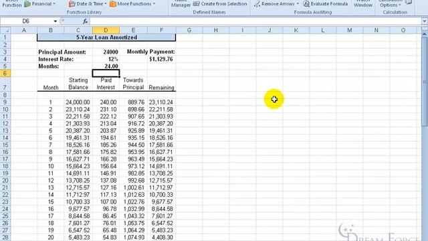Click the Remaining header cell

pyautogui.click(x=162, y=84)
